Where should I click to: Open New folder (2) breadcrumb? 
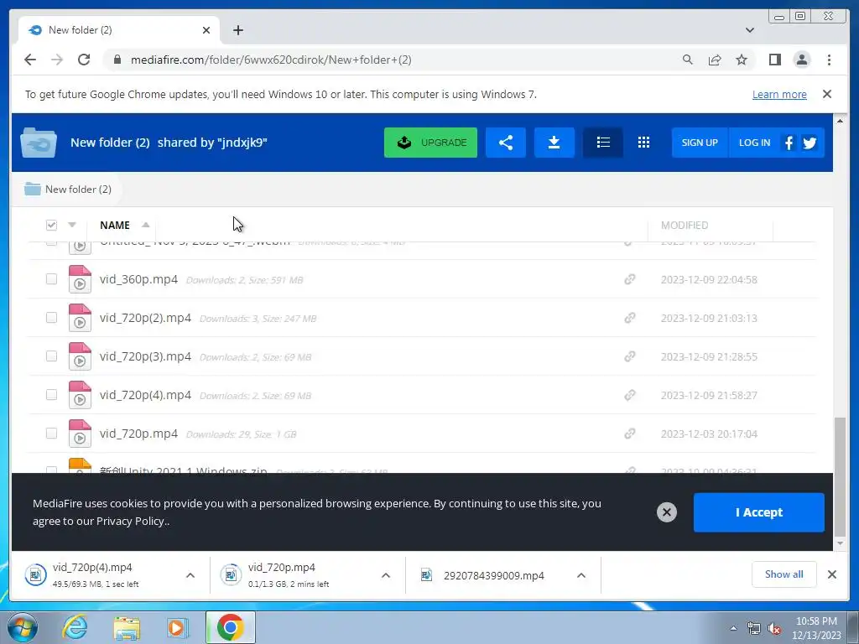click(x=68, y=189)
